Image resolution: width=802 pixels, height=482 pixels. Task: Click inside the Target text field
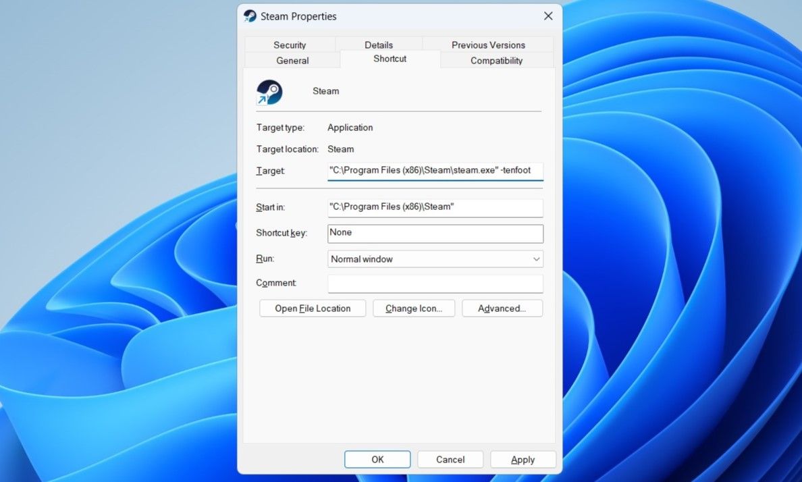click(435, 170)
